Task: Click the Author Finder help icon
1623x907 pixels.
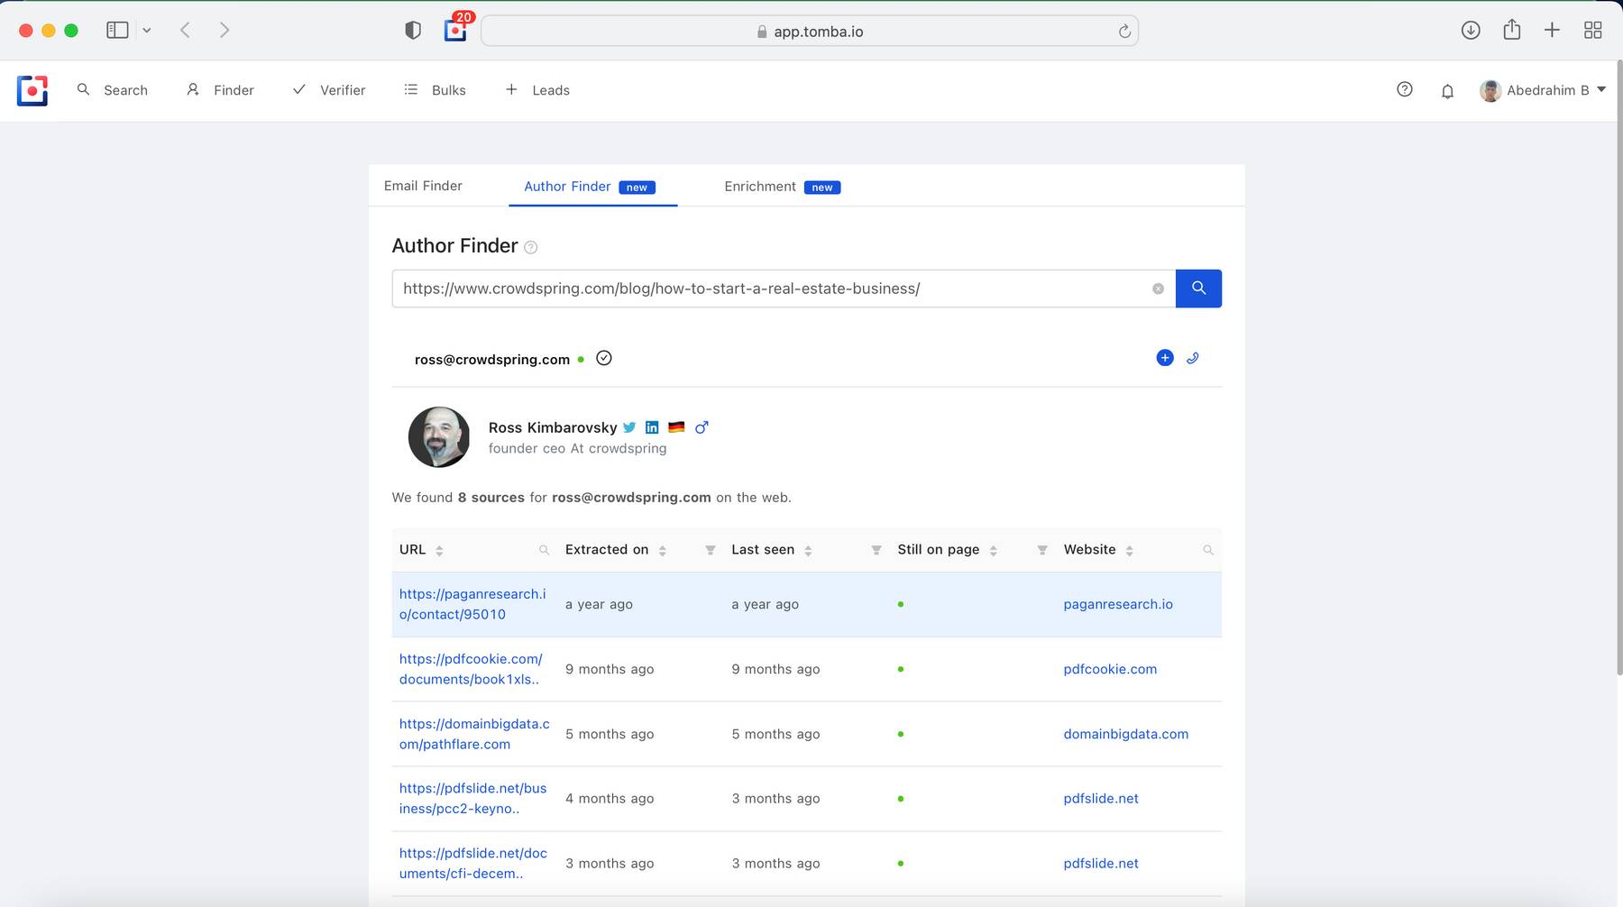Action: click(x=531, y=248)
